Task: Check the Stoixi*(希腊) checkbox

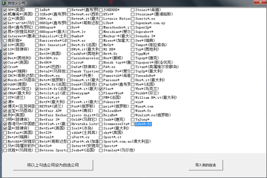Action: tap(133, 10)
